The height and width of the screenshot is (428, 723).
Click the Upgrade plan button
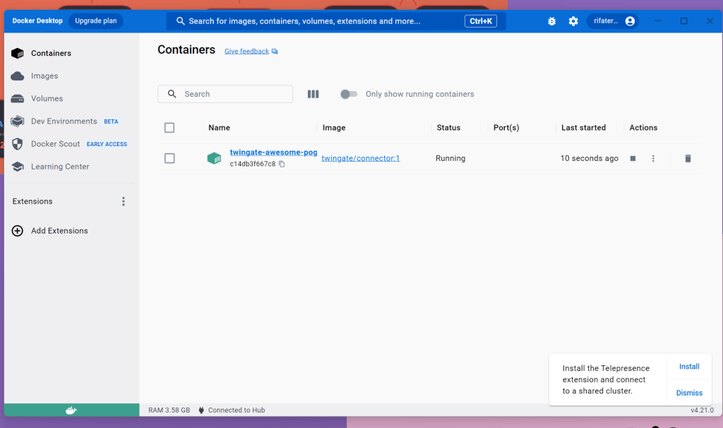click(x=96, y=20)
